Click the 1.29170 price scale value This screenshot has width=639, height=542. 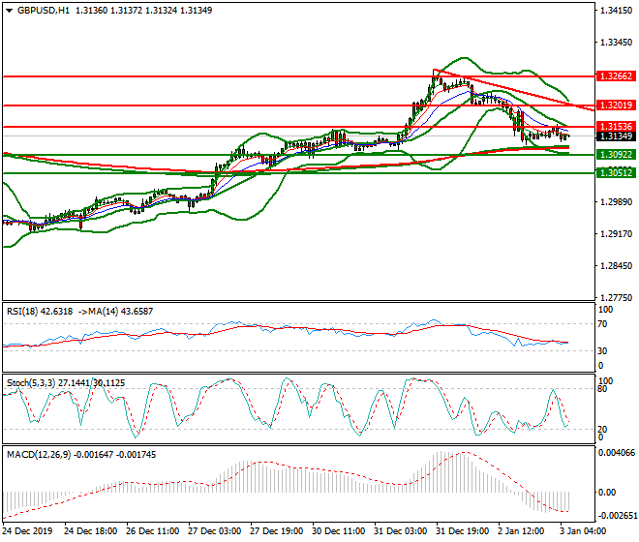coord(617,234)
